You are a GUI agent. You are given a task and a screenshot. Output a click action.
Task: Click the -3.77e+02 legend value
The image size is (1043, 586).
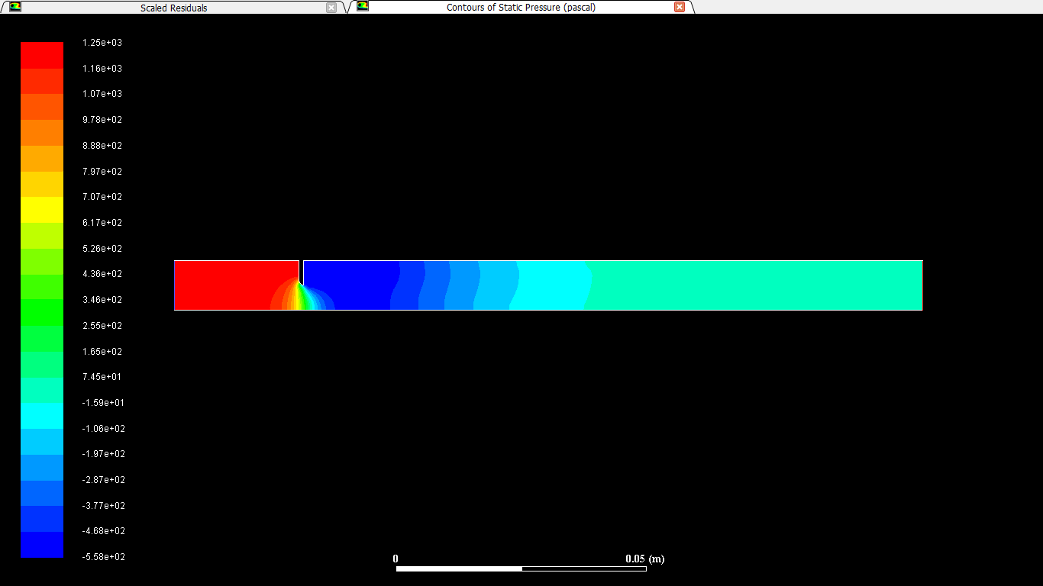104,506
